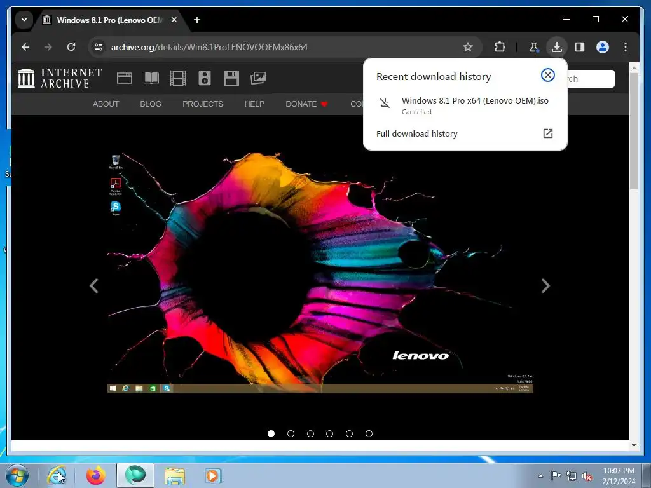Click the address bar URL
This screenshot has width=651, height=488.
(209, 47)
